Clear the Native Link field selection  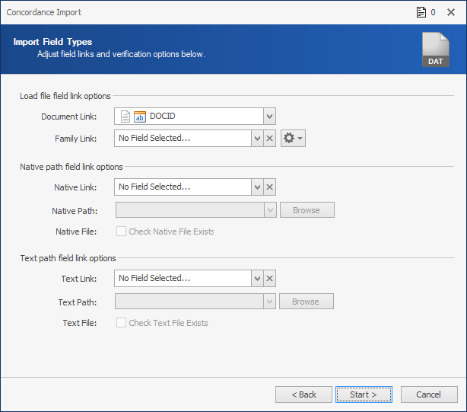[x=269, y=187]
